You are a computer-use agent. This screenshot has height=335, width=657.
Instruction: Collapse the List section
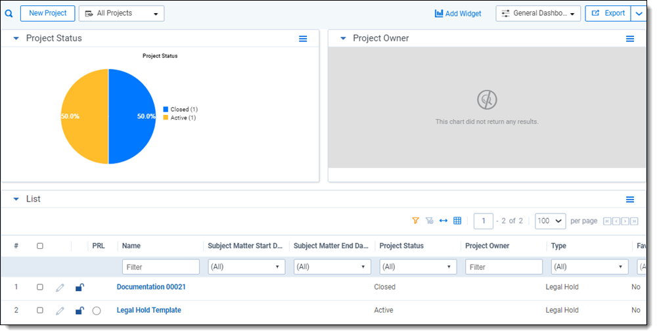pyautogui.click(x=16, y=199)
